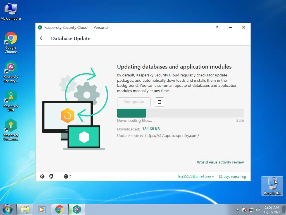Click the update progress bar
This screenshot has height=215, width=286.
pyautogui.click(x=180, y=113)
